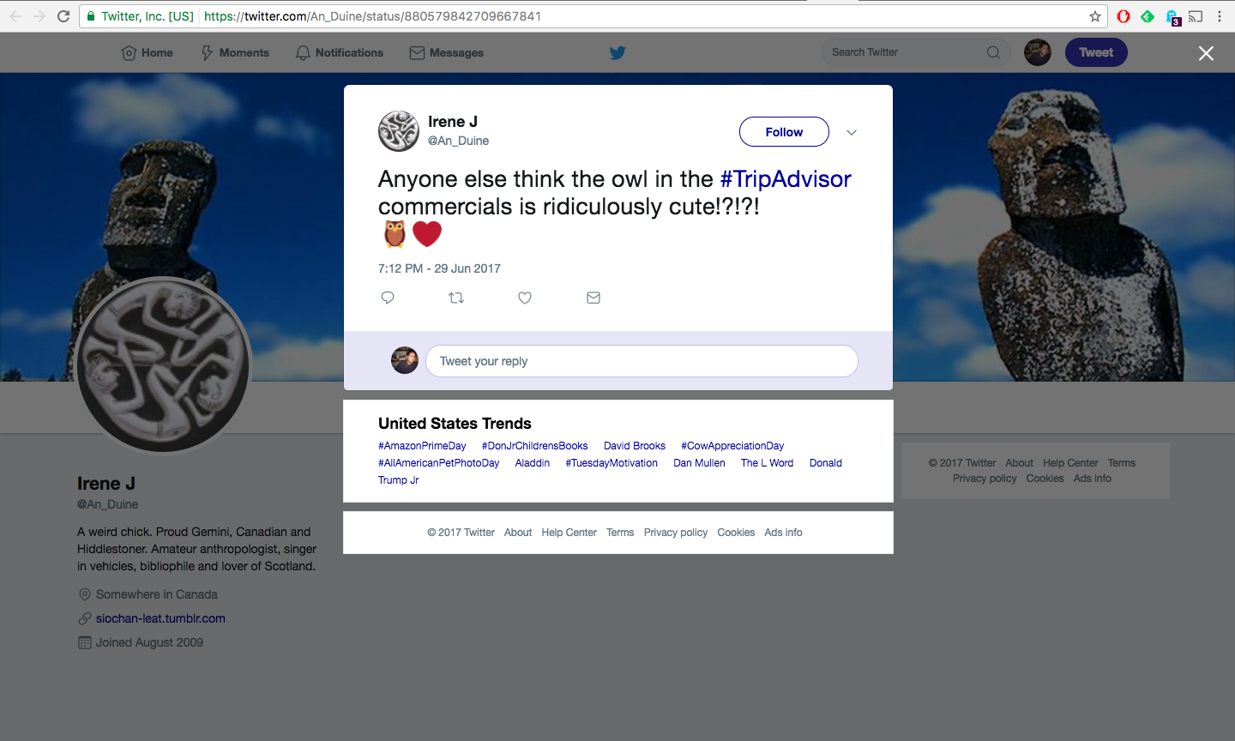
Task: Click About in the overlay footer
Action: (518, 533)
